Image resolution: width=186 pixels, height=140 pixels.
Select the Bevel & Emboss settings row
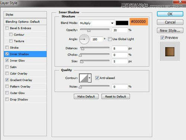tap(25, 28)
